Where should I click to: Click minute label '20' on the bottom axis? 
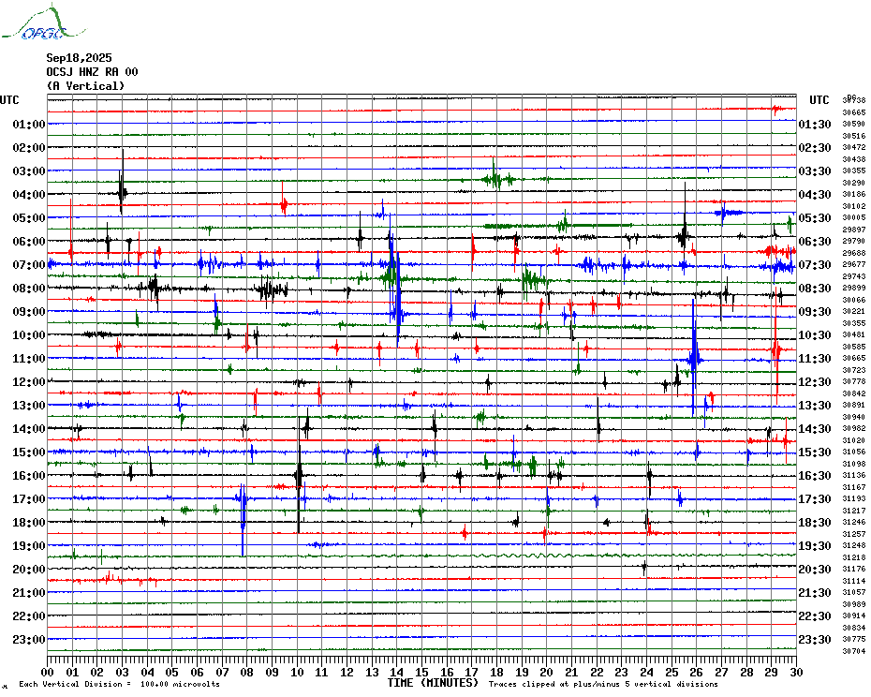tap(547, 673)
